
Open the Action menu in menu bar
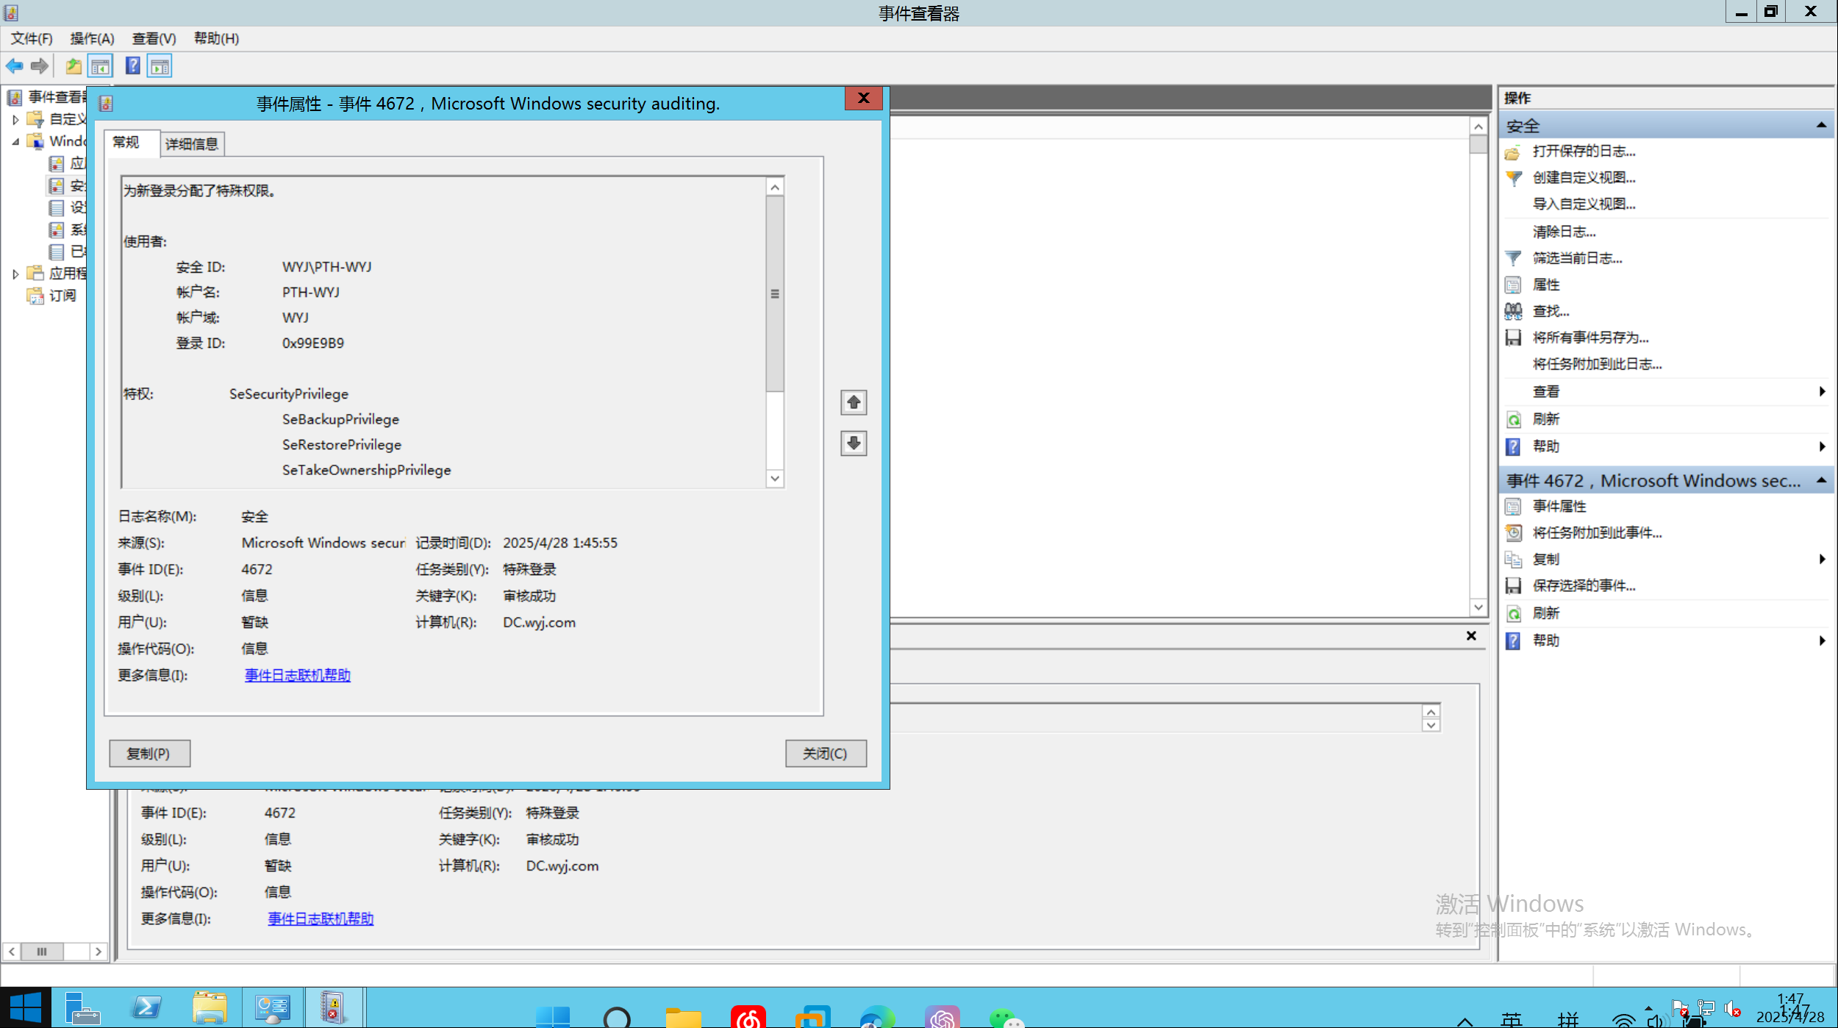tap(92, 38)
